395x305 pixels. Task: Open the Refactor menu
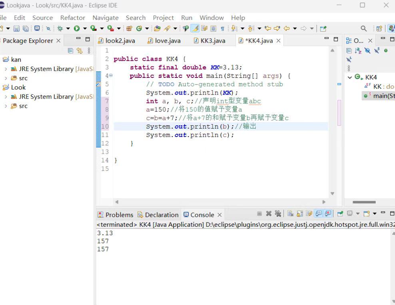[x=72, y=18]
